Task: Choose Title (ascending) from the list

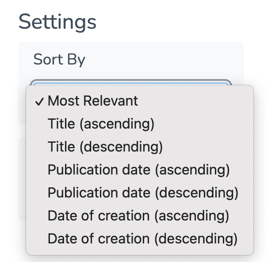Action: coord(101,124)
